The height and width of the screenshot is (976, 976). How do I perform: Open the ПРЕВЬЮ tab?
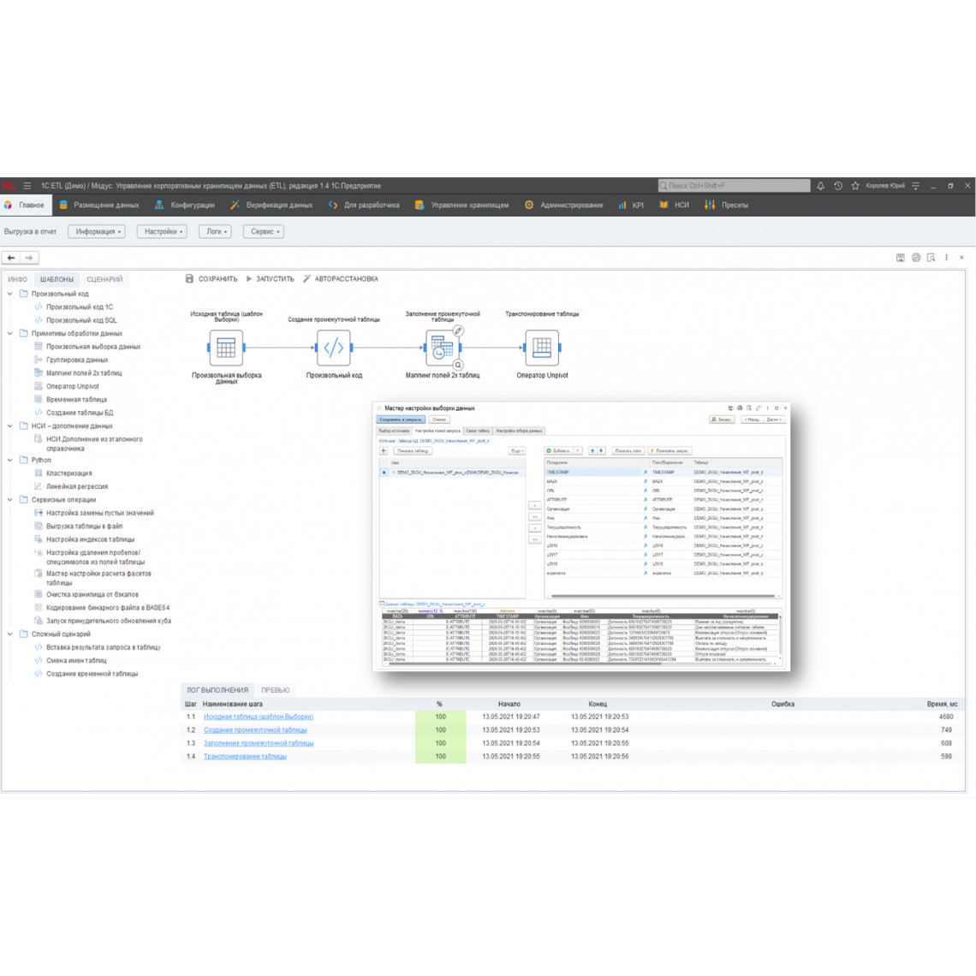point(275,690)
